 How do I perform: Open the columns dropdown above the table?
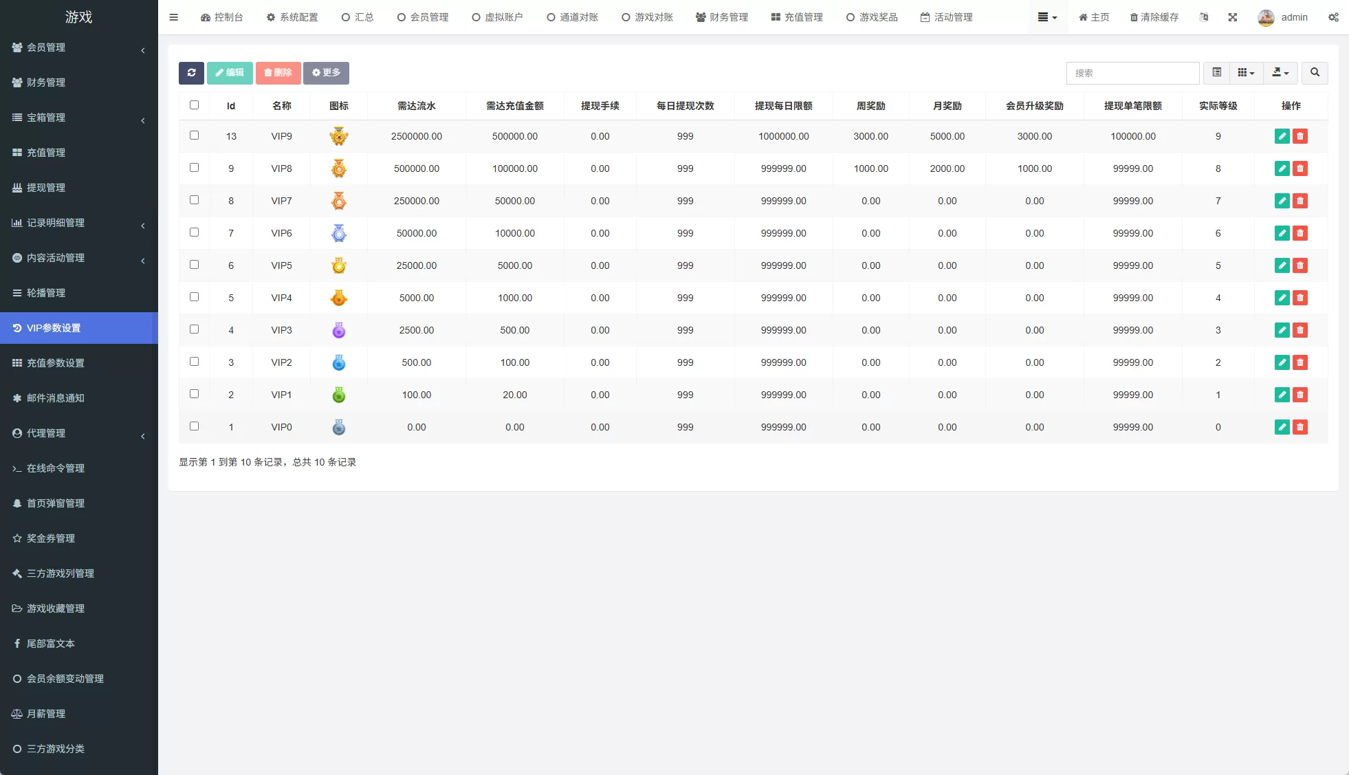click(x=1246, y=73)
